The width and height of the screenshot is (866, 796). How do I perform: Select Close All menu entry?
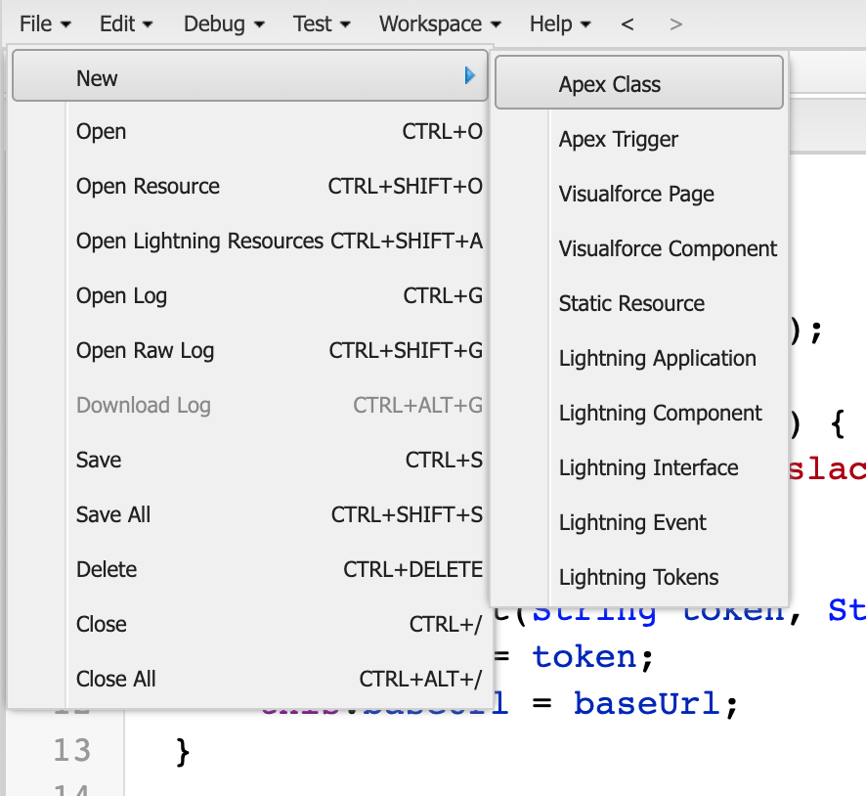click(249, 679)
